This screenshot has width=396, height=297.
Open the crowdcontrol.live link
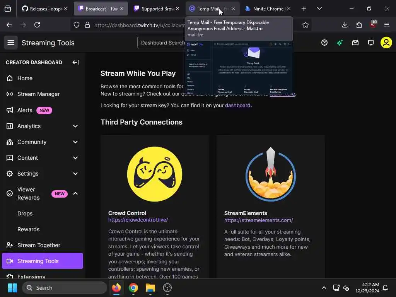[x=138, y=220]
